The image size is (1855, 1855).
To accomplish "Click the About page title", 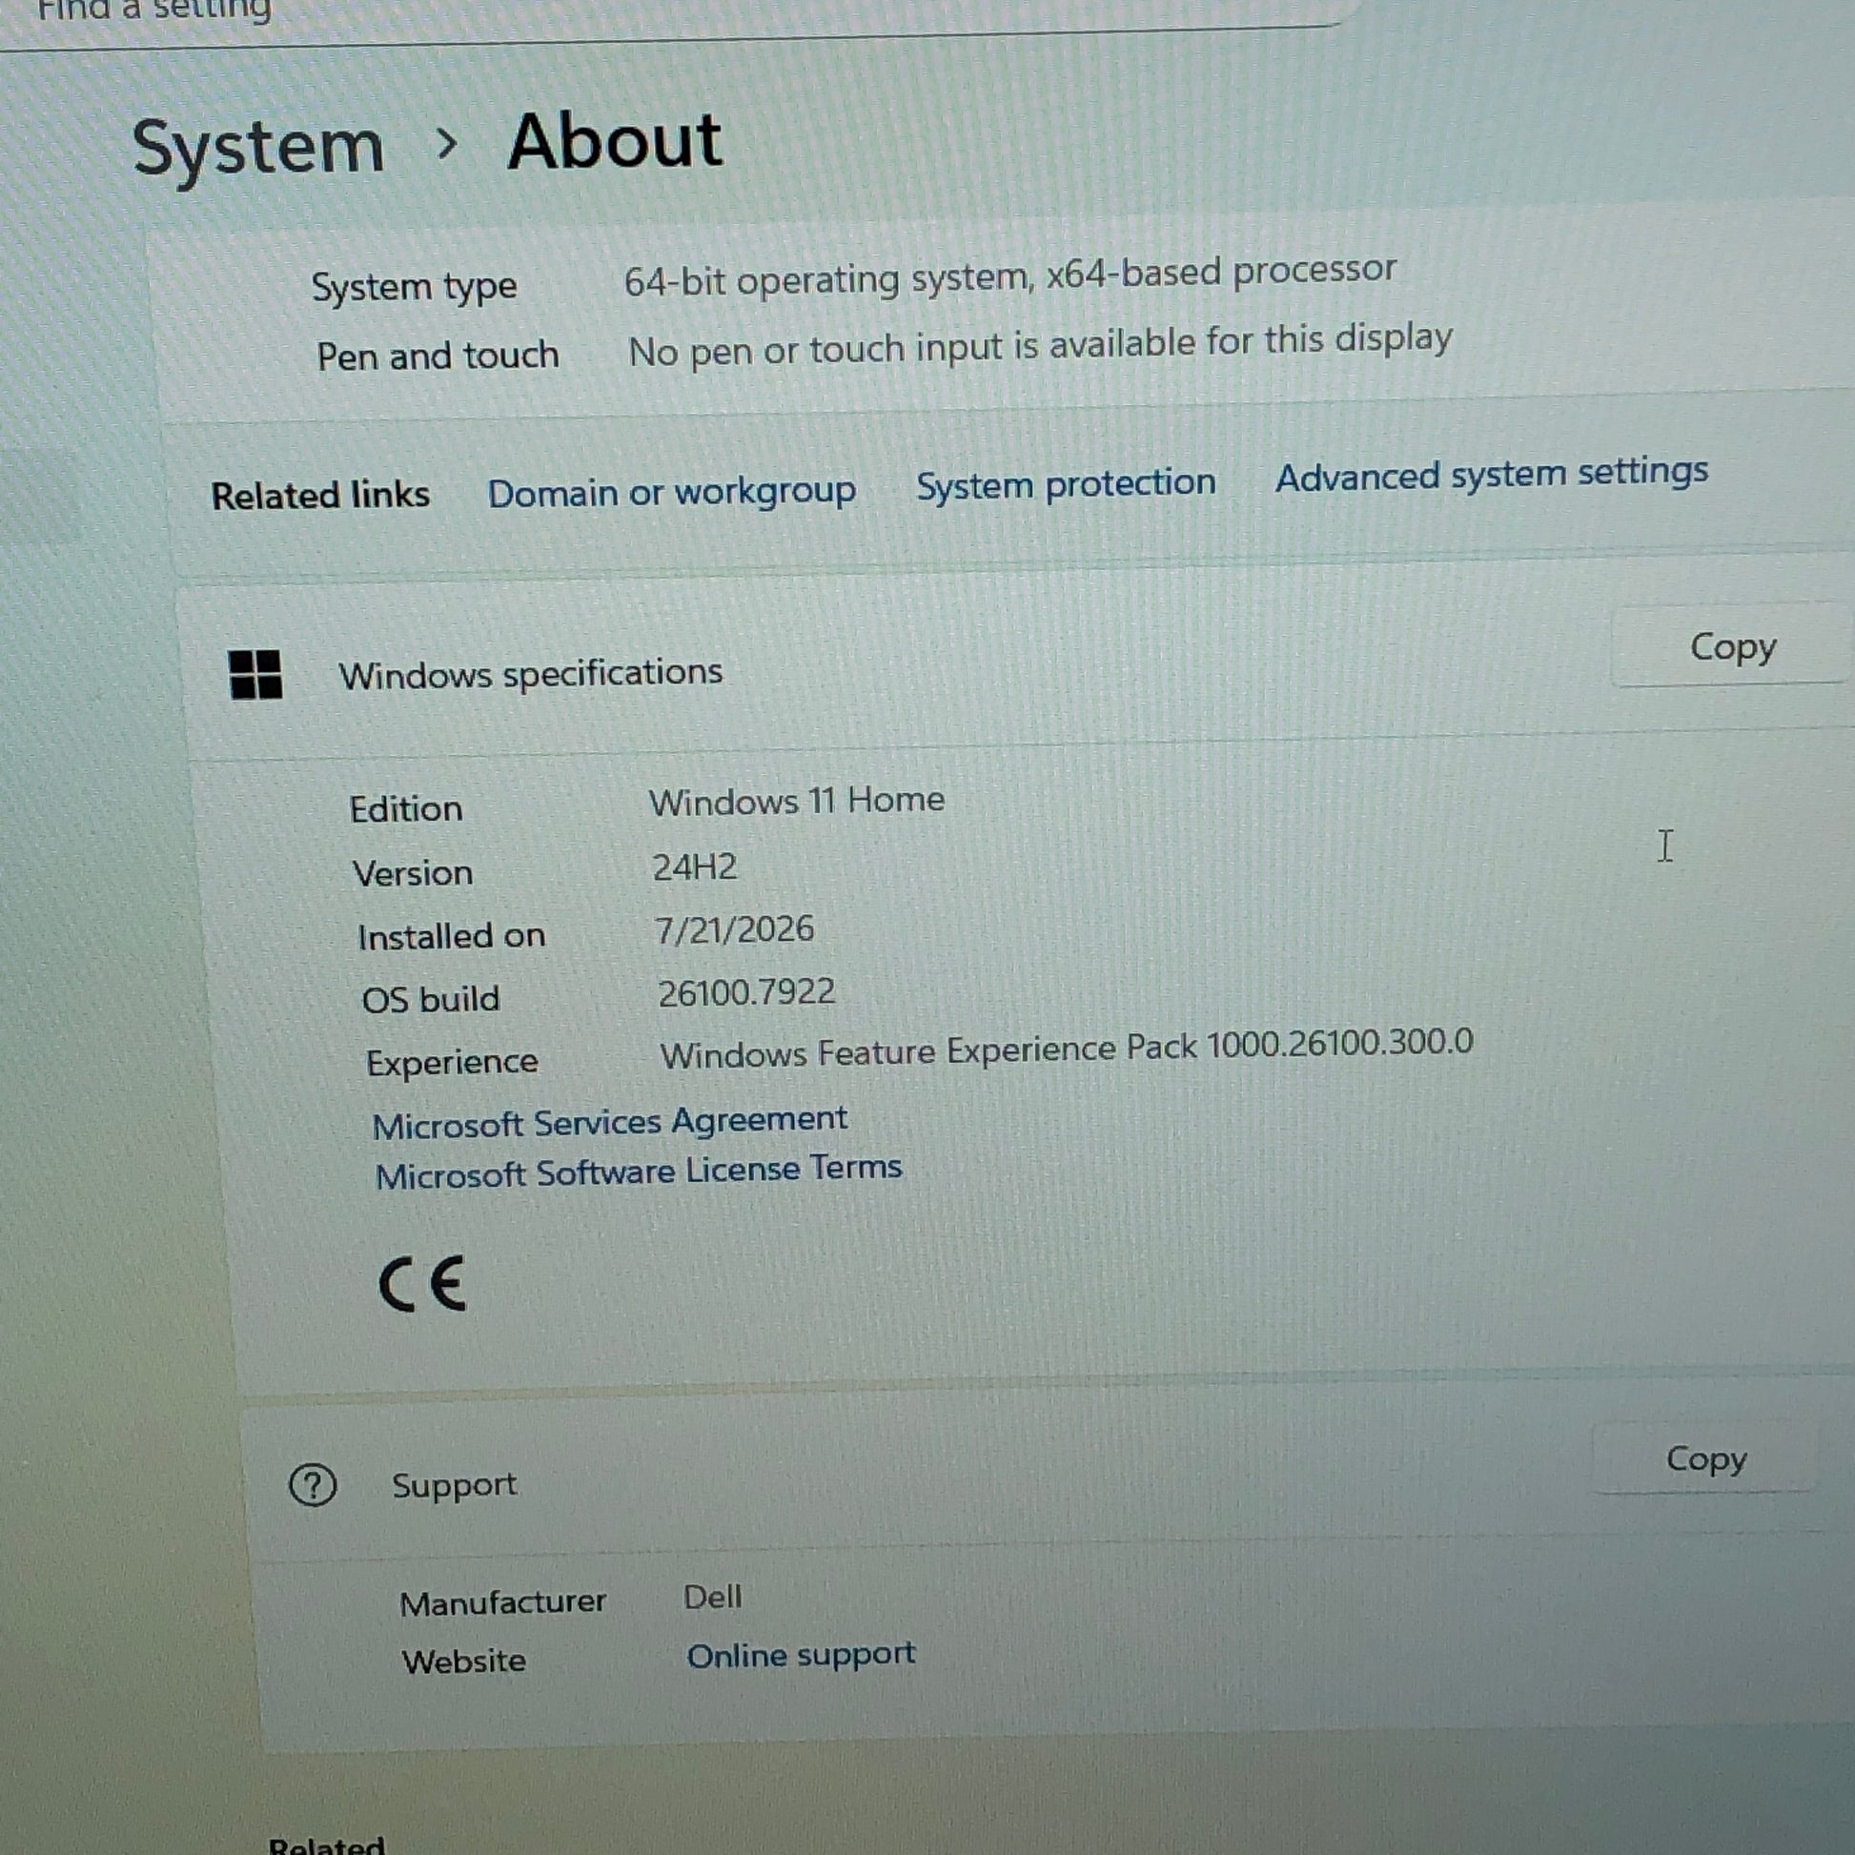I will pyautogui.click(x=615, y=142).
